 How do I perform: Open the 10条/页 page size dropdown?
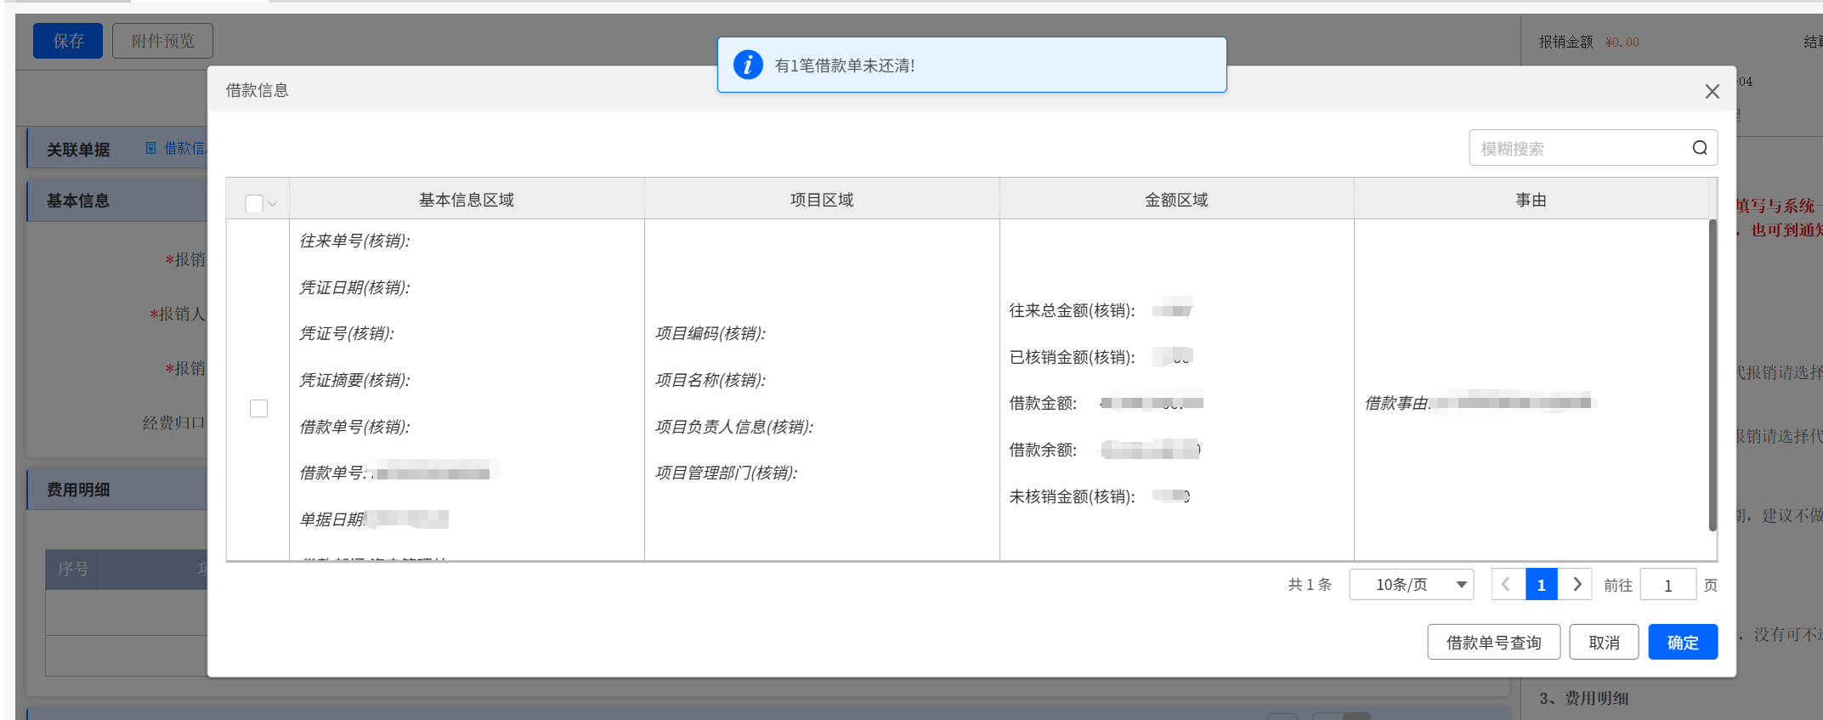1411,585
